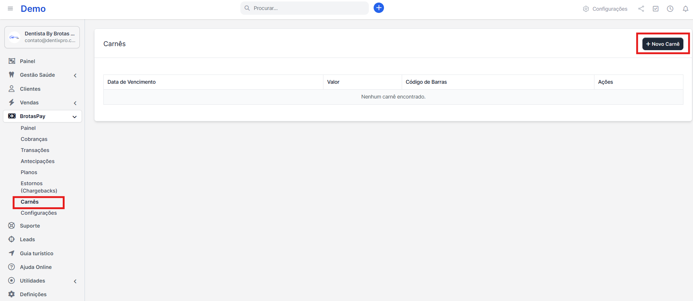
Task: Open Transações in the BrotasPay menu
Action: [x=35, y=150]
